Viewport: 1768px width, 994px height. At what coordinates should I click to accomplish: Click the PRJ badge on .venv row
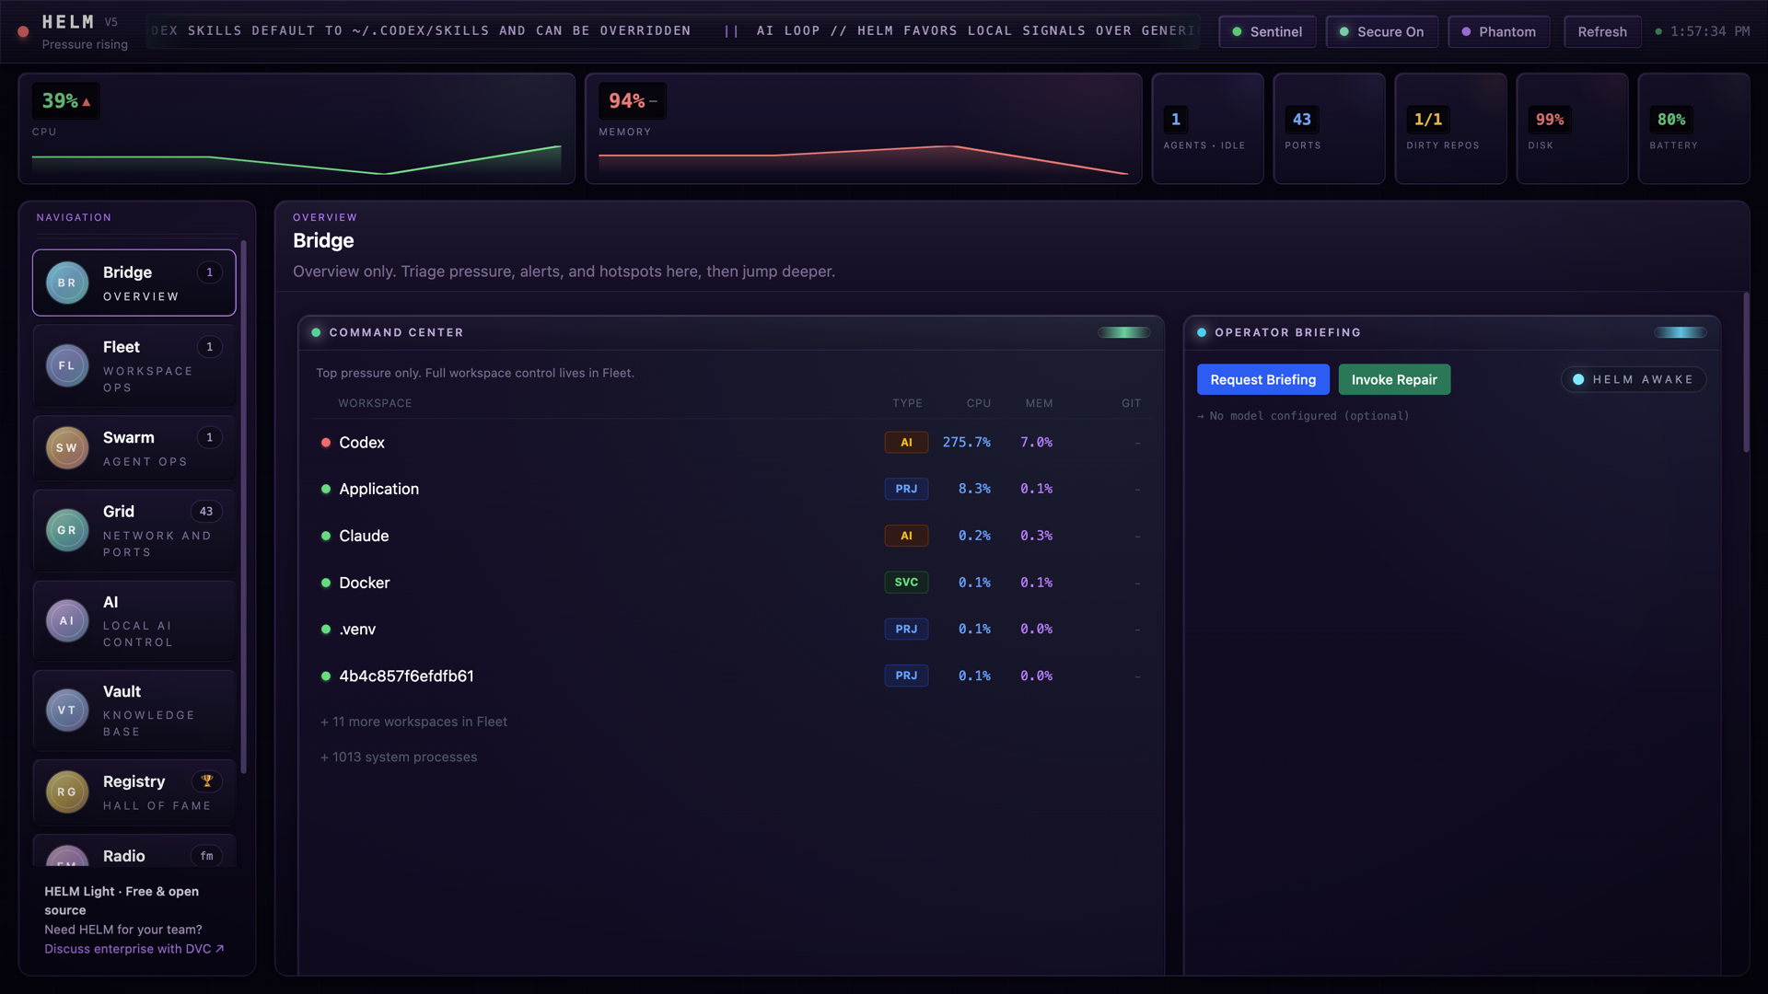tap(906, 630)
